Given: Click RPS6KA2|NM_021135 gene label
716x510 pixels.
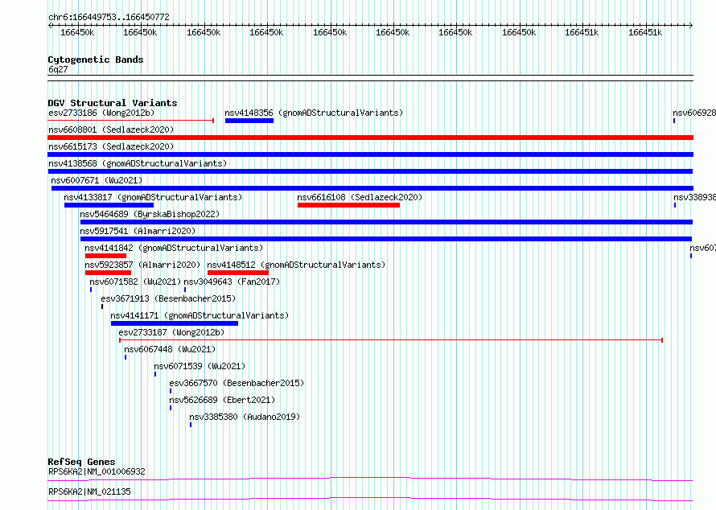Looking at the screenshot, I should click(89, 491).
